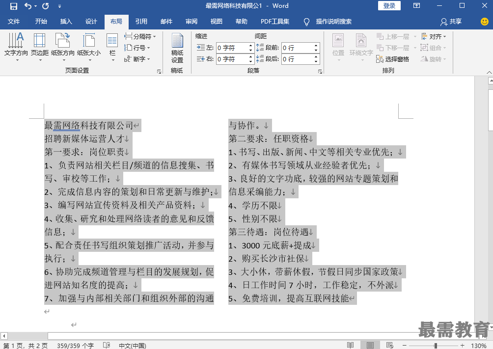Click the 共享 share button
Viewport: 493px width, 349px height.
point(451,22)
